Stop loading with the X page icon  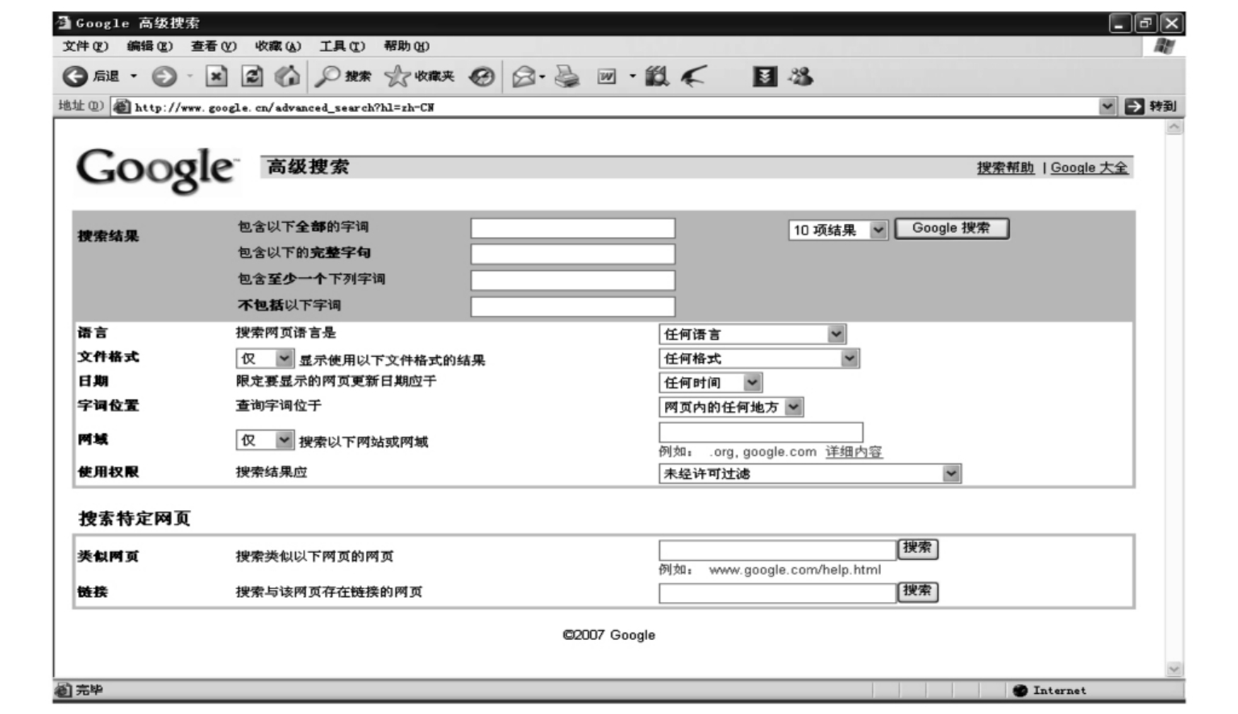216,77
